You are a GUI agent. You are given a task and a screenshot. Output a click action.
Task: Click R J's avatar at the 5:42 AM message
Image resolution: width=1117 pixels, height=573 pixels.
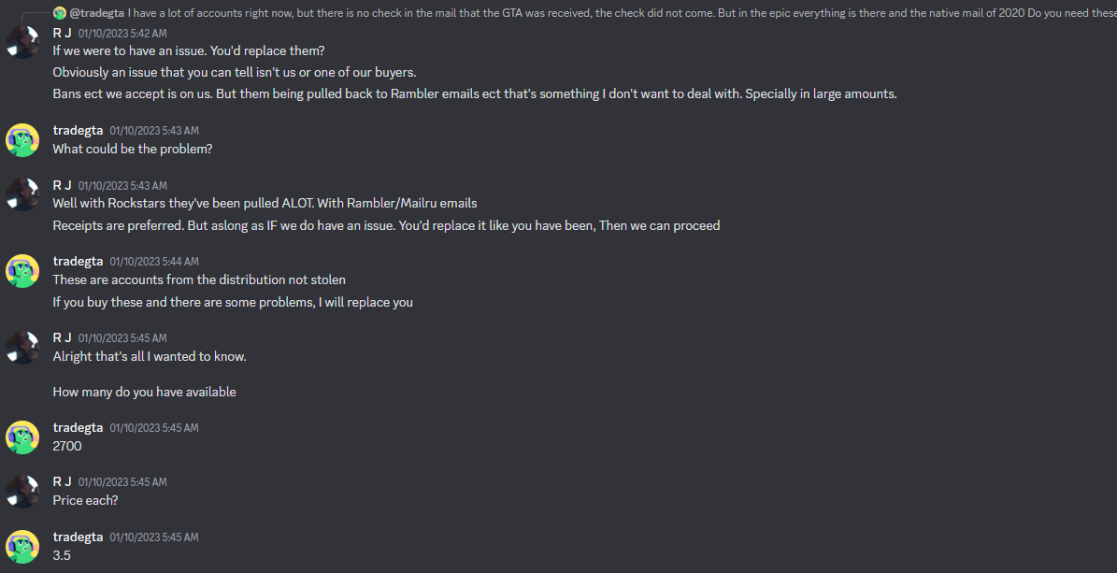(x=22, y=41)
